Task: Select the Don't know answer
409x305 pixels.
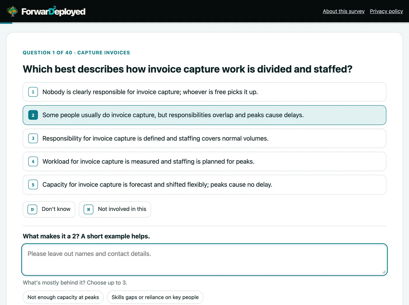Action: (x=49, y=209)
